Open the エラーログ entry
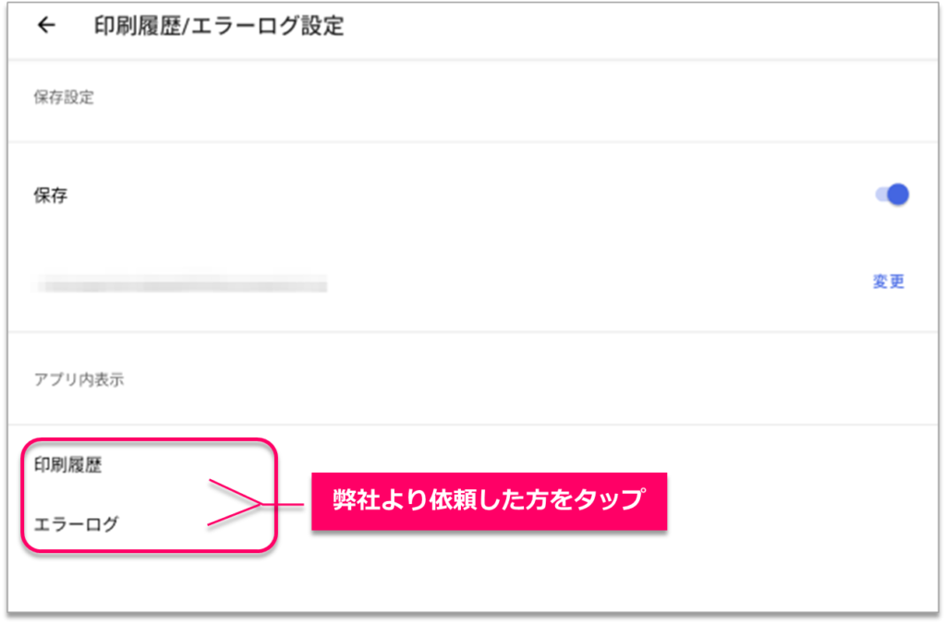Screen dimensions: 946x624 click(x=76, y=524)
